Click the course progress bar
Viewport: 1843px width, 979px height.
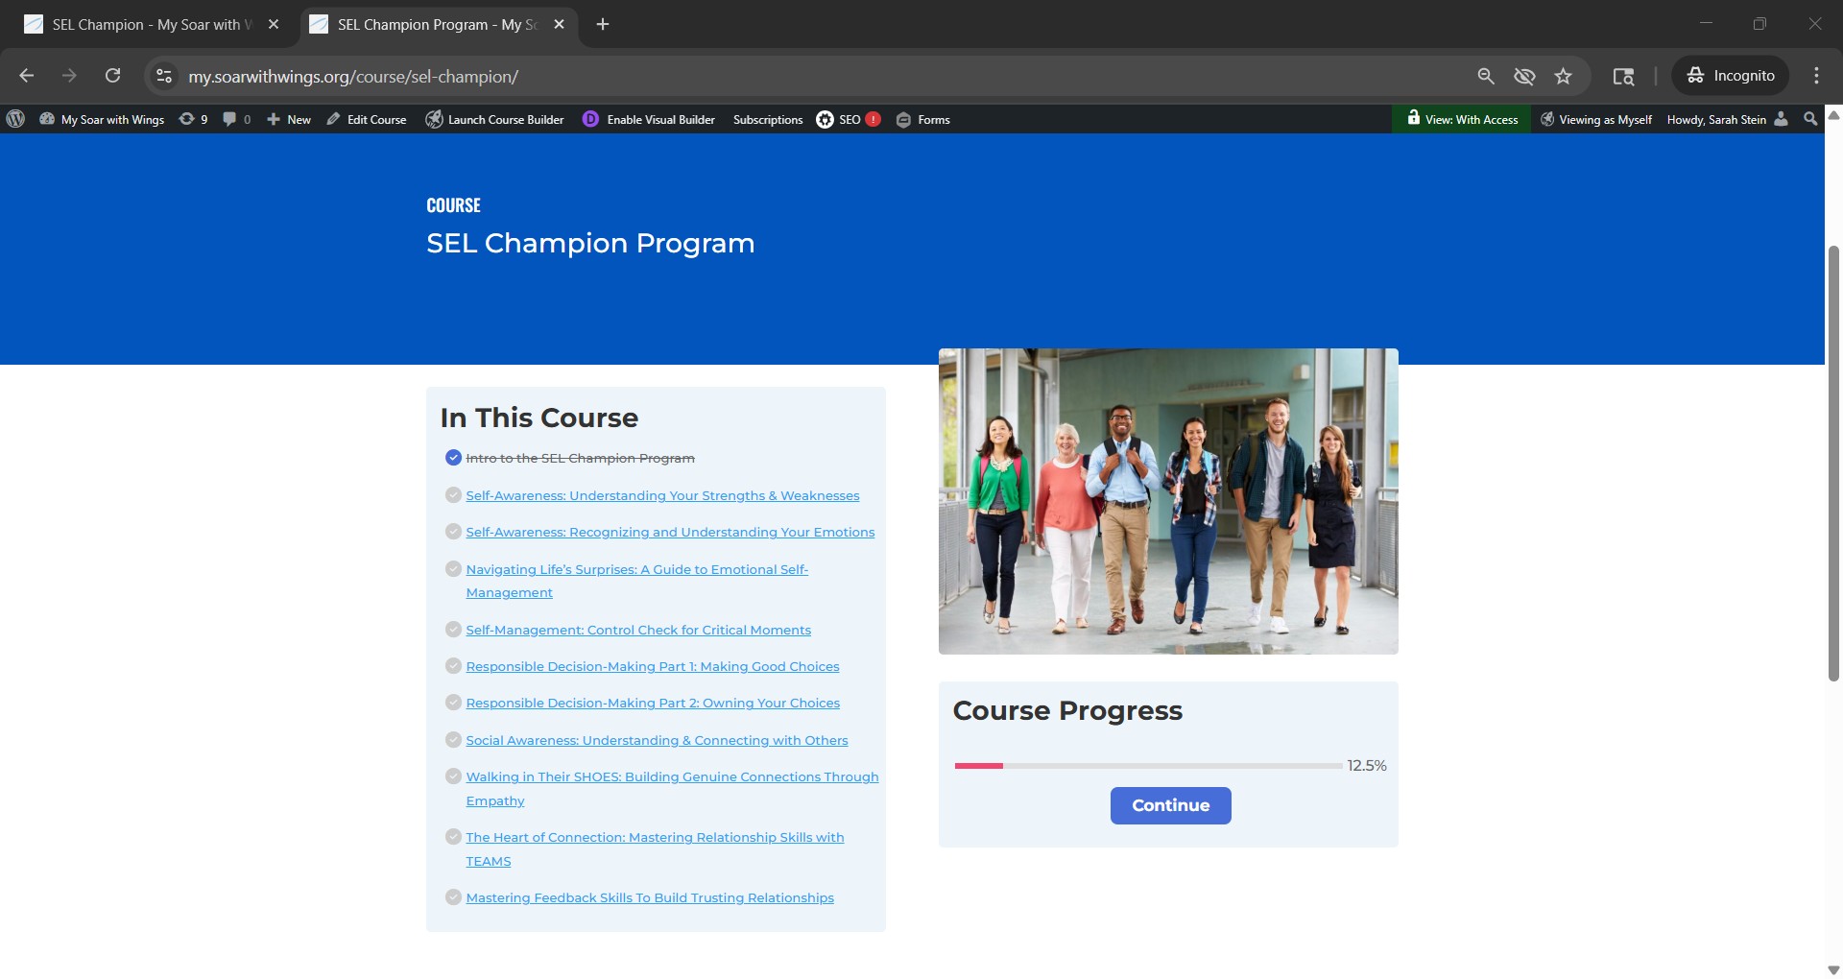(1148, 766)
